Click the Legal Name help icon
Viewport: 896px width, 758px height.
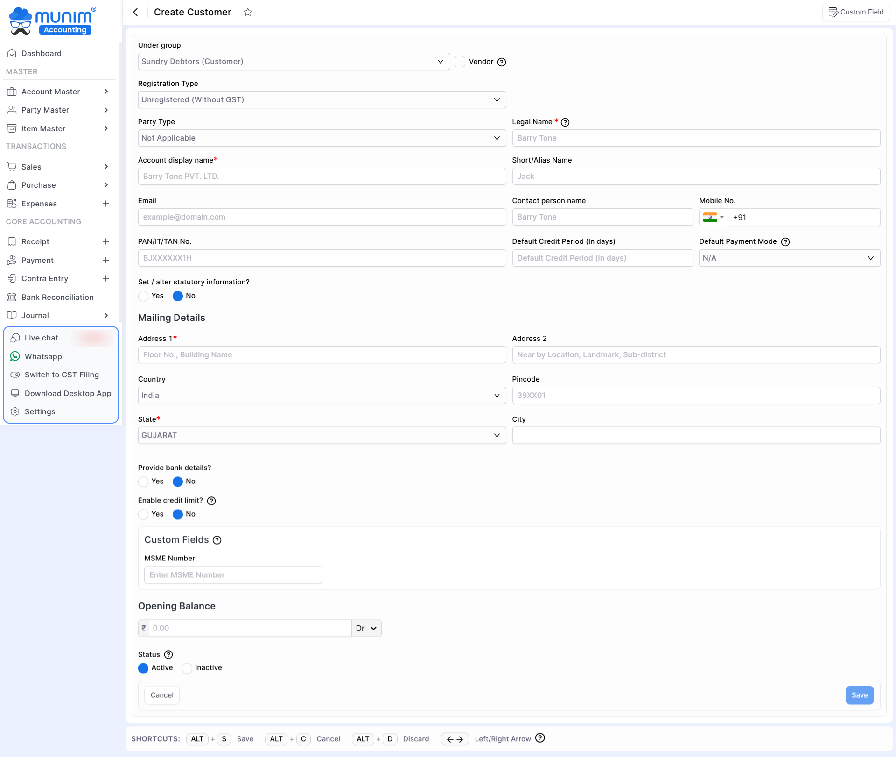565,122
